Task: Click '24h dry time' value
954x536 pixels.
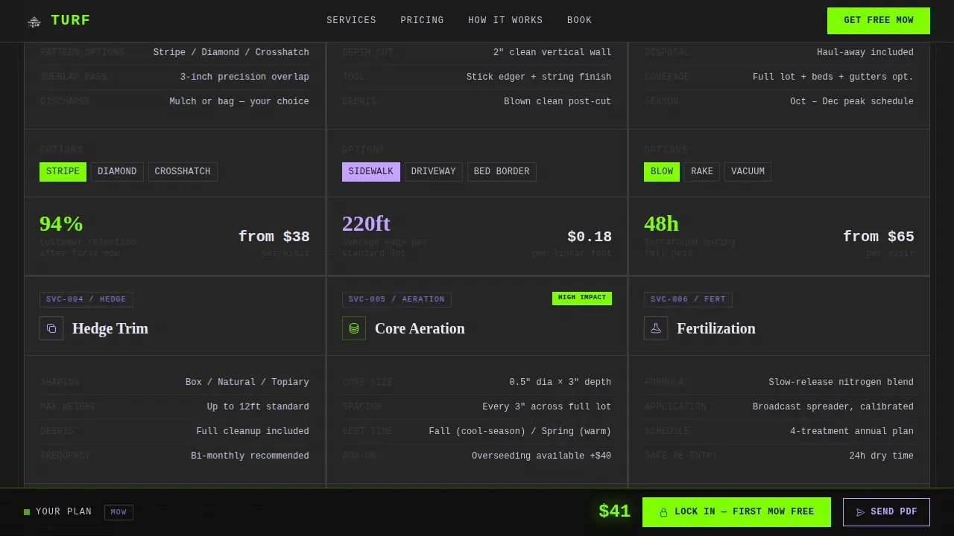Action: point(881,456)
